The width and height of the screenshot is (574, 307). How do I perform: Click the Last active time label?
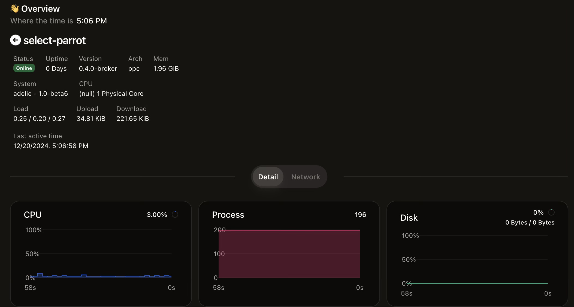point(38,136)
